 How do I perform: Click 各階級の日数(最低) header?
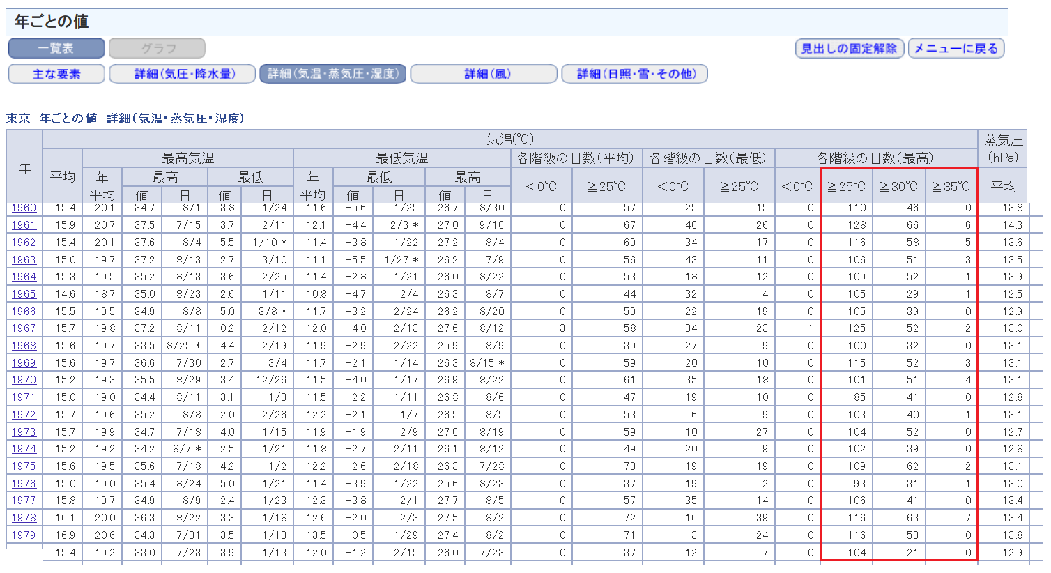click(x=708, y=158)
